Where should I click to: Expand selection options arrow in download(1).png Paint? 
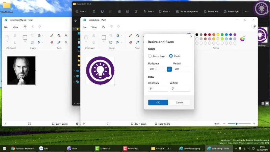coord(25,42)
